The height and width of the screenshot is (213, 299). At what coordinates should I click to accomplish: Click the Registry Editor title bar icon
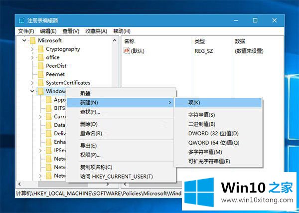click(x=22, y=20)
